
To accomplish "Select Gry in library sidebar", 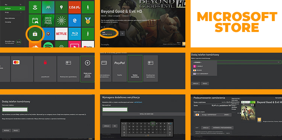I will pos(12,4).
